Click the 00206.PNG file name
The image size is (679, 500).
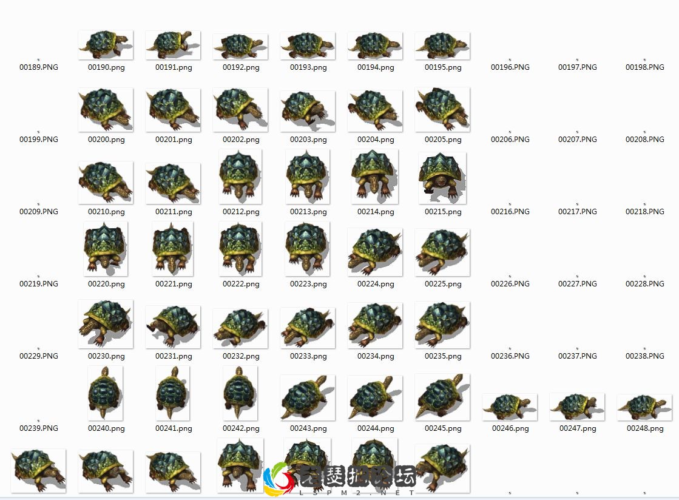(x=510, y=140)
